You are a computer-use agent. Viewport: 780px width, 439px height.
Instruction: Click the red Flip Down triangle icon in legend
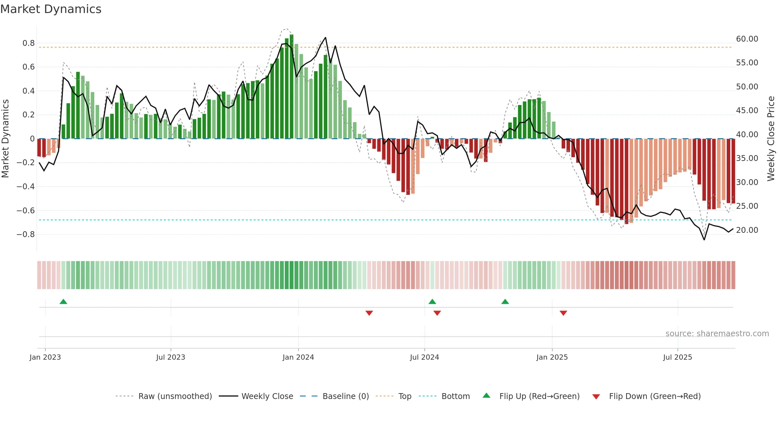596,397
